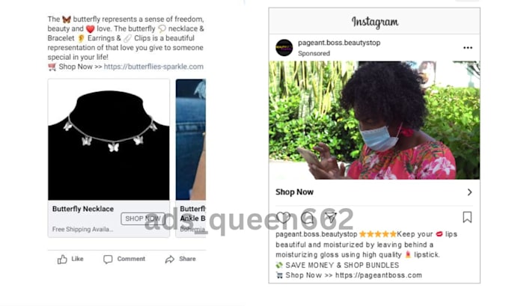Image resolution: width=509 pixels, height=306 pixels.
Task: Open the pageant.boss.beautystop username in header
Action: [339, 43]
